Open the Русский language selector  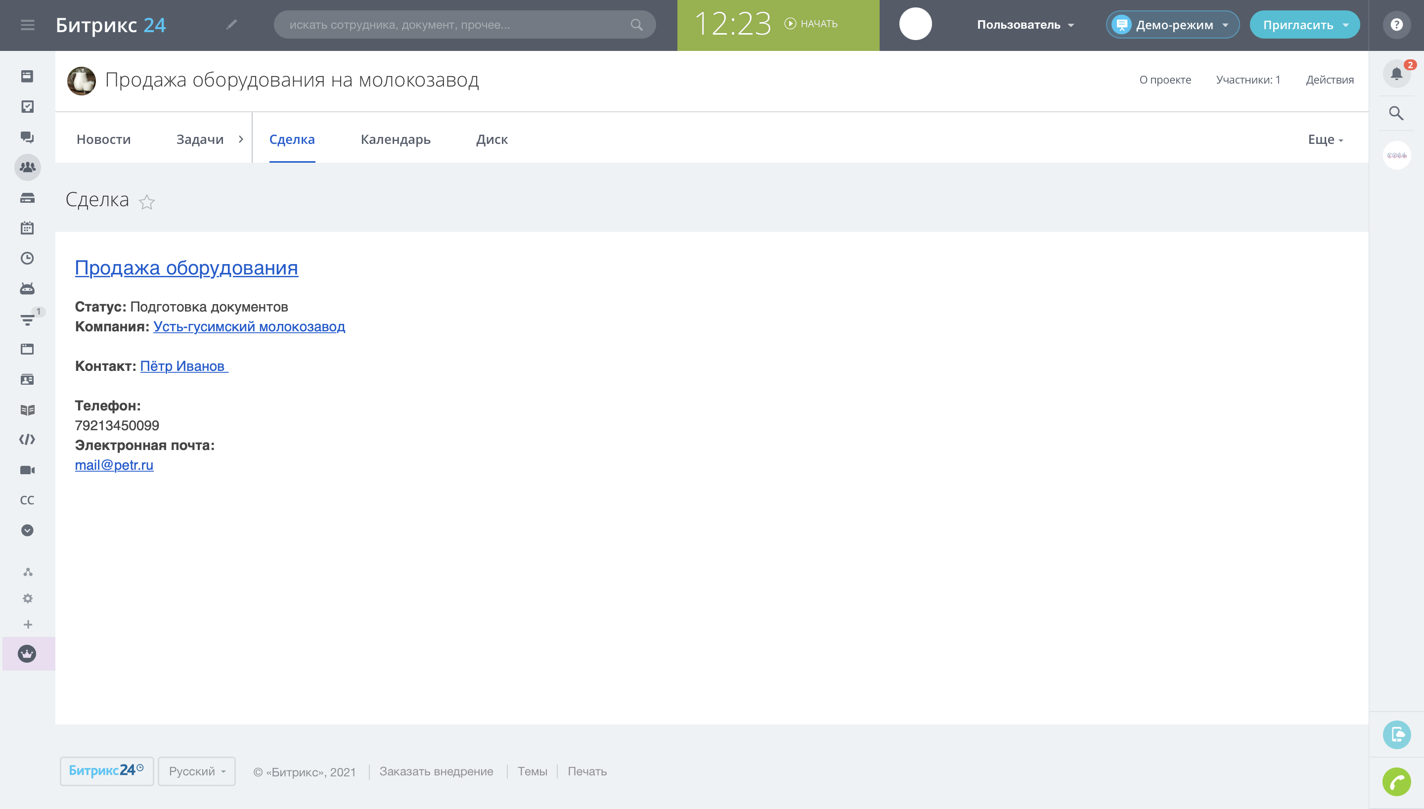tap(197, 771)
